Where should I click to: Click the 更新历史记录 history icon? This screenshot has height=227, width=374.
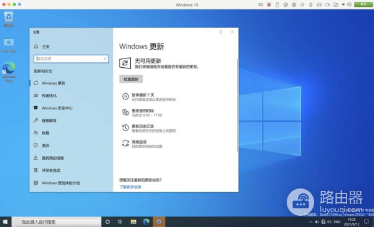125,127
